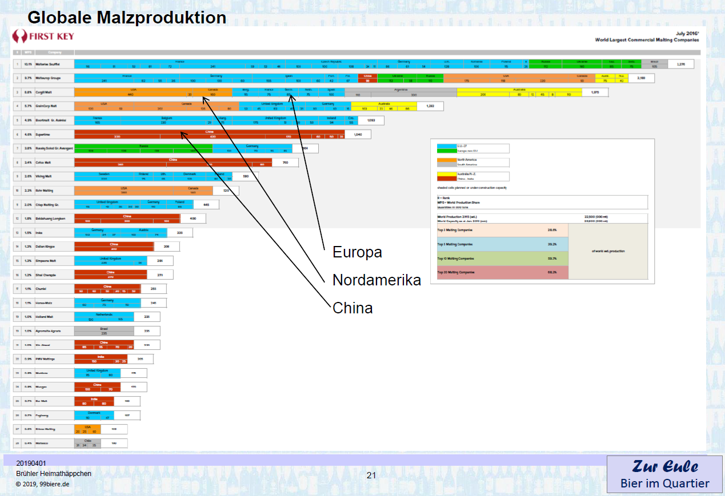Screen dimensions: 725x496
Task: Click the yellow Australia/N.Z. legend swatch
Action: click(x=446, y=174)
